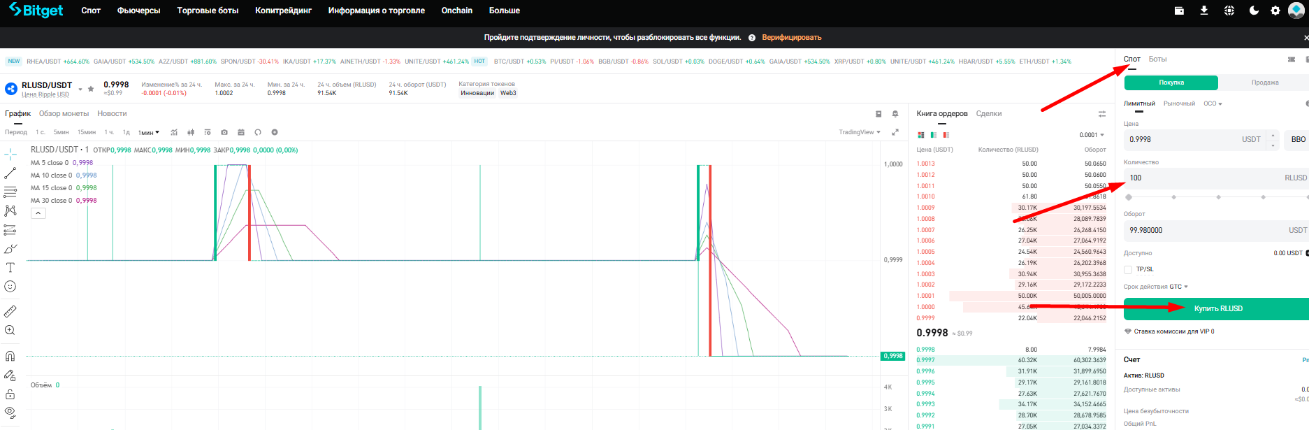
Task: Click the Купить RLUSD button
Action: coord(1217,308)
